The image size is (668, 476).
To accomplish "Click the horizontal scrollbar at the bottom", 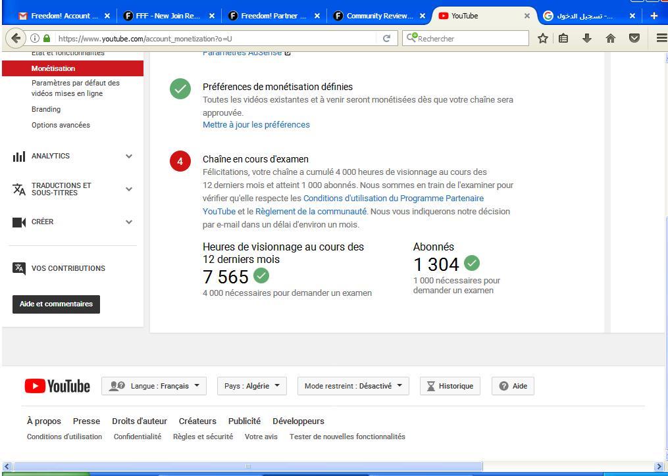I will 248,467.
